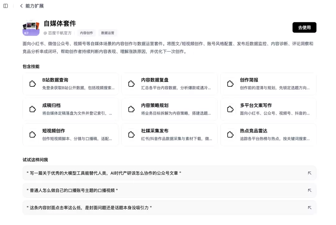The width and height of the screenshot is (336, 225).
Task: Click the 自媒体套件 app thumbnail
Action: coord(31,28)
